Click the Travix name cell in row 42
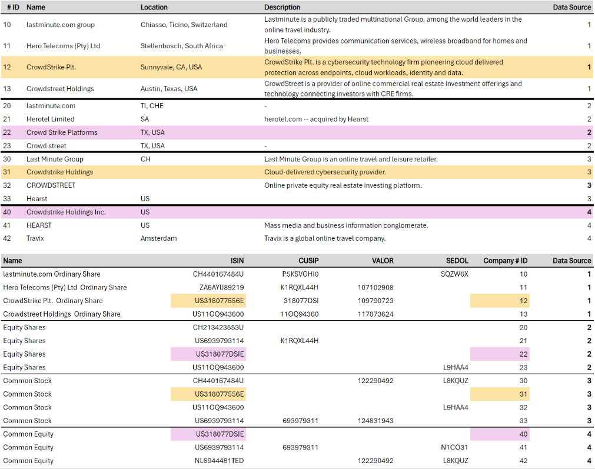595x469 pixels. tap(35, 238)
